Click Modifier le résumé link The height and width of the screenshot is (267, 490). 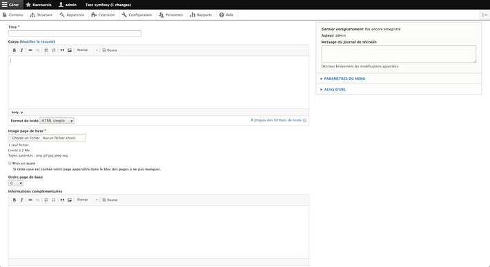37,41
